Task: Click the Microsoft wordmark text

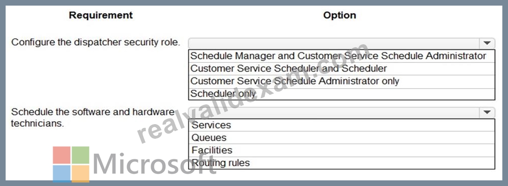Action: point(155,164)
